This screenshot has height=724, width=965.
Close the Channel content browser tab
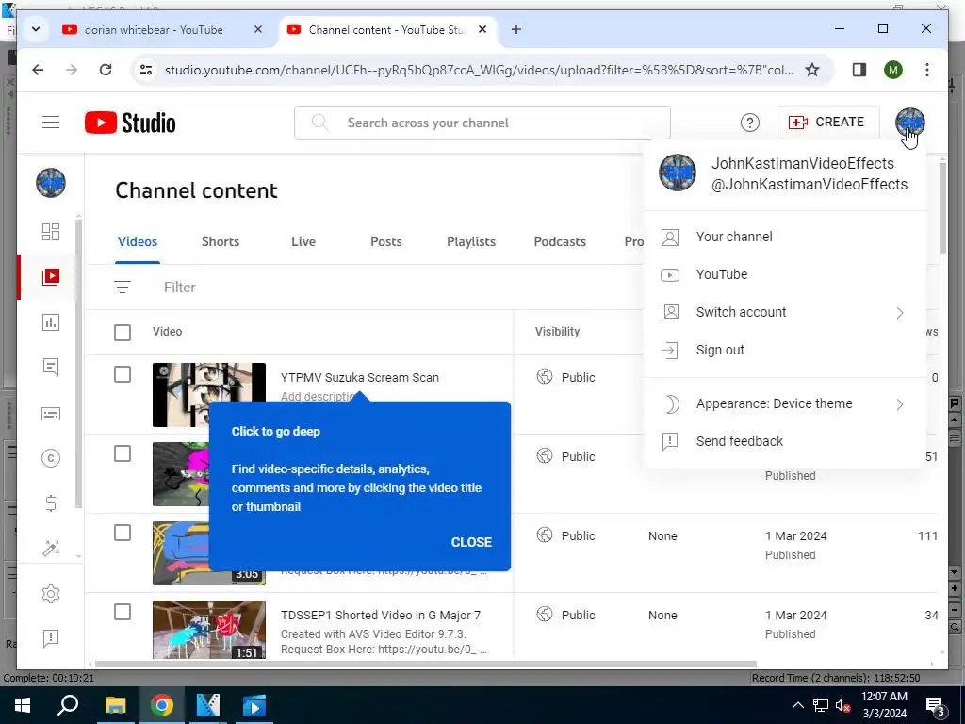[x=482, y=29]
